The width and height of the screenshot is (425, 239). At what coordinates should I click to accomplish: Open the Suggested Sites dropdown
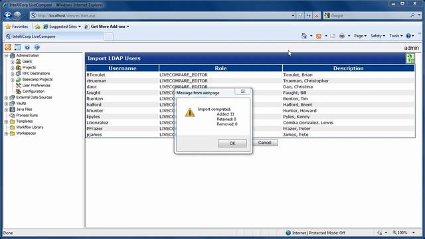62,27
